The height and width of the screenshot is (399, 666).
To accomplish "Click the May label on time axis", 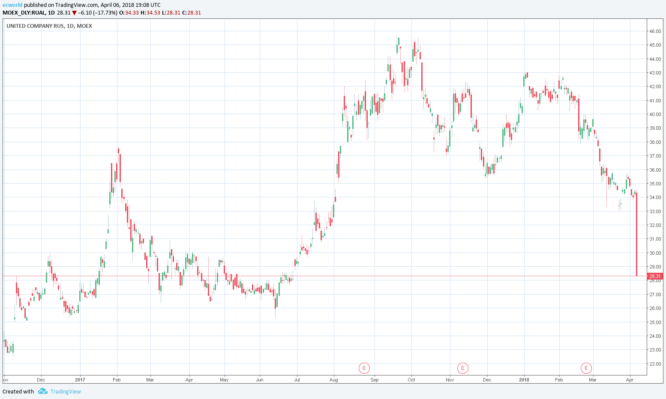I will coord(224,380).
